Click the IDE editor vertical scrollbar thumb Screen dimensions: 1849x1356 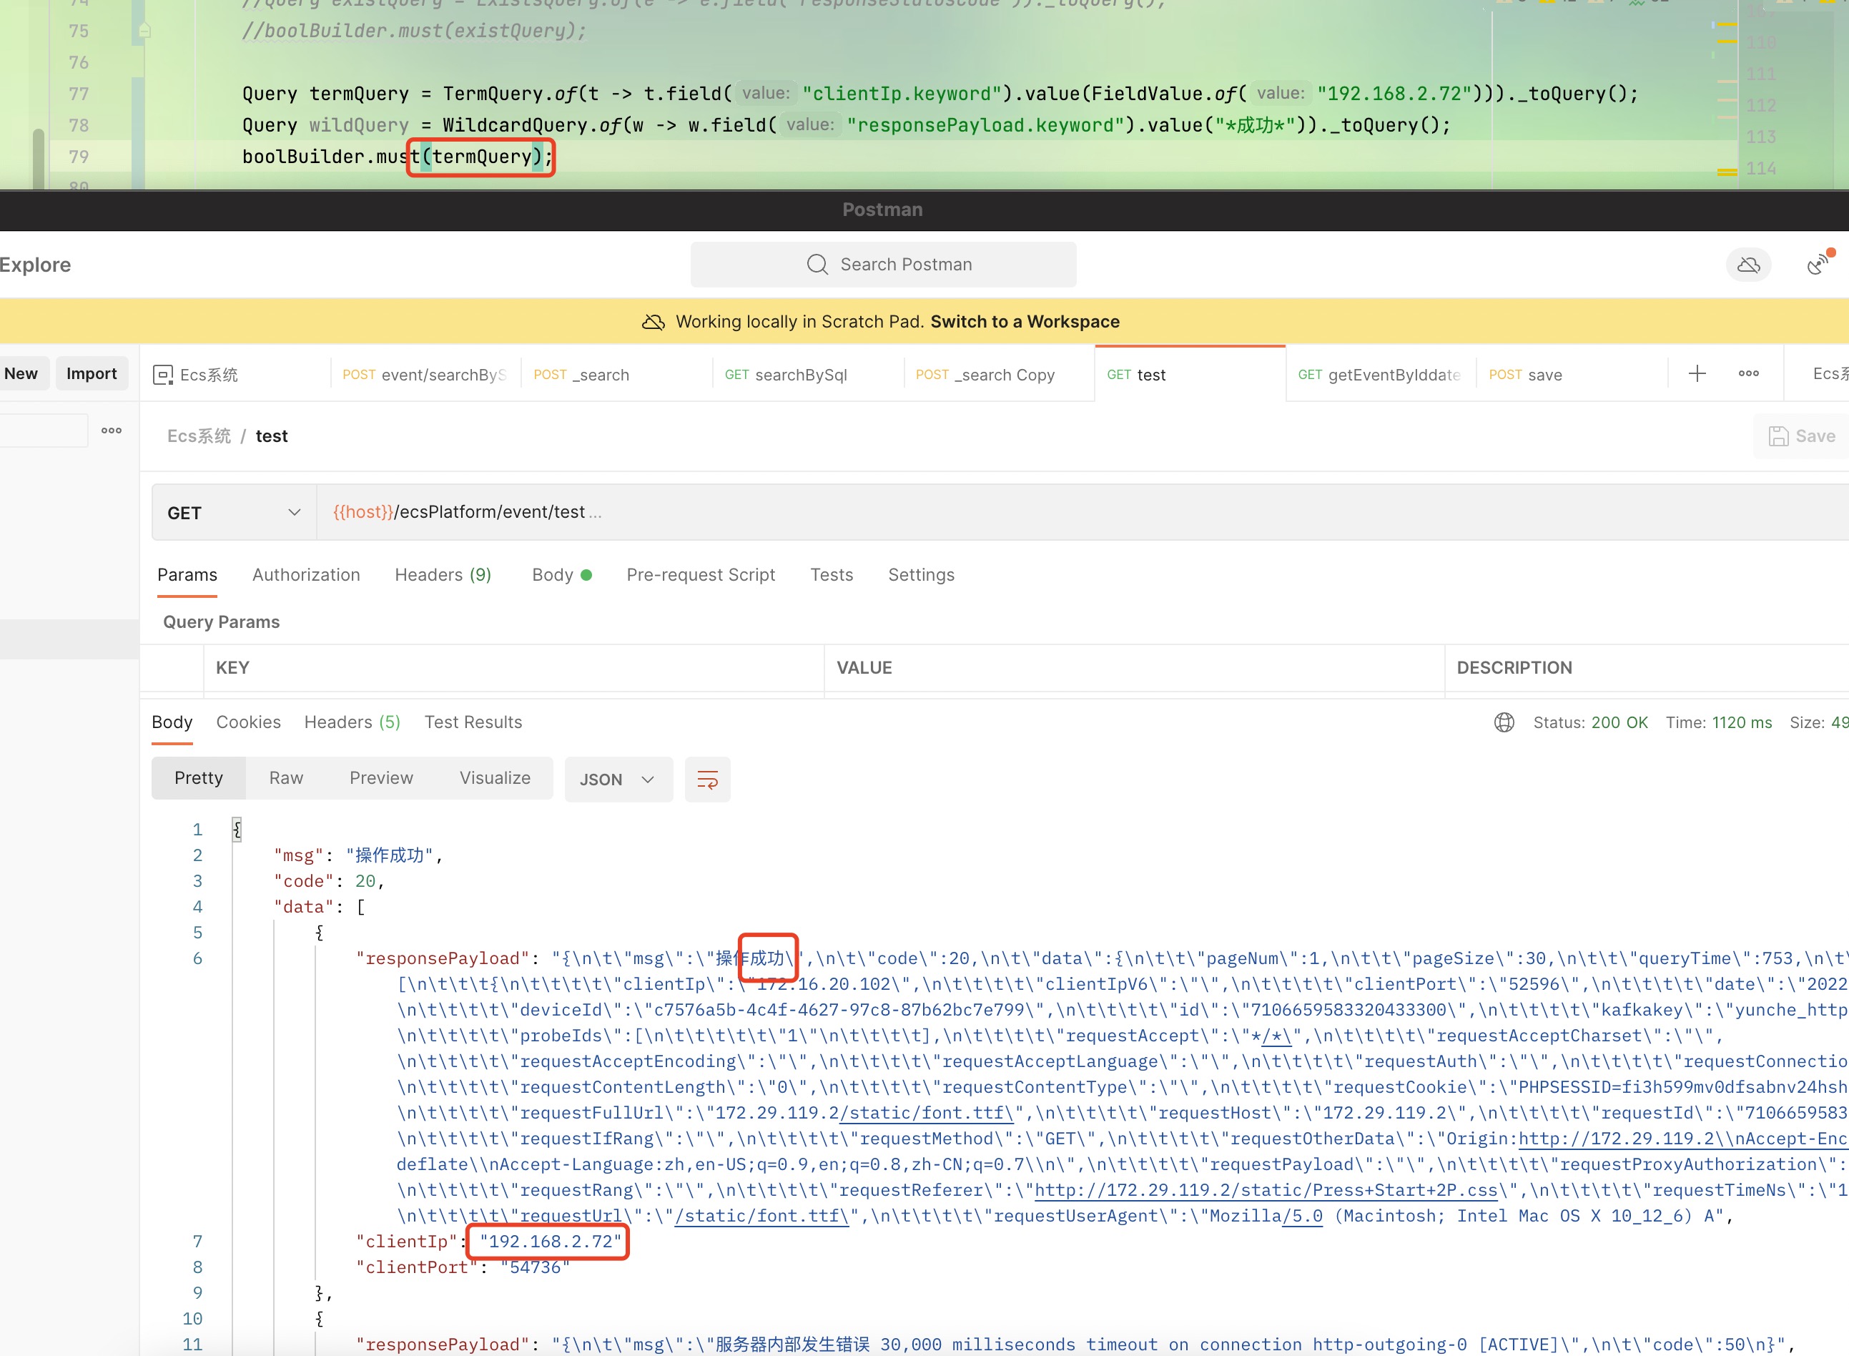click(x=39, y=159)
